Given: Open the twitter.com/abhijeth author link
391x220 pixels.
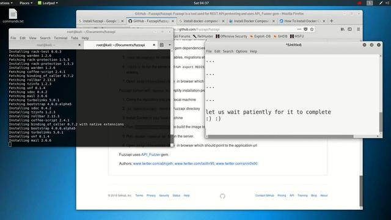Looking at the screenshot, I should pyautogui.click(x=153, y=164).
